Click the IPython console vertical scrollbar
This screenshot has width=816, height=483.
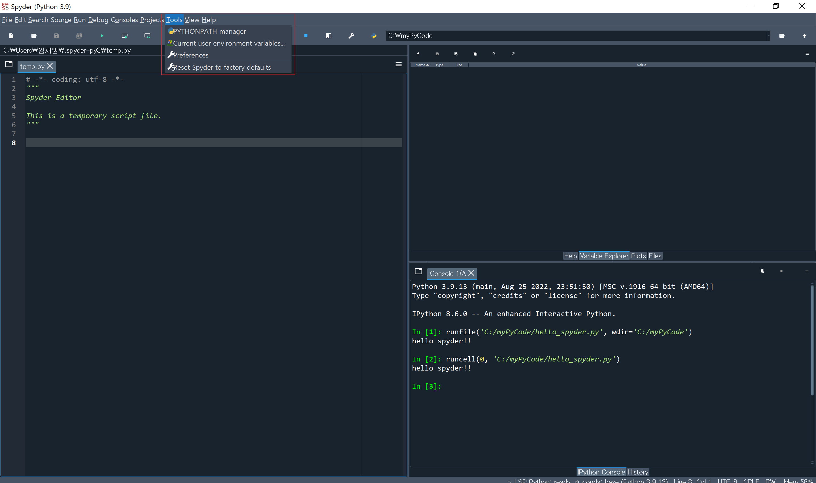(812, 340)
